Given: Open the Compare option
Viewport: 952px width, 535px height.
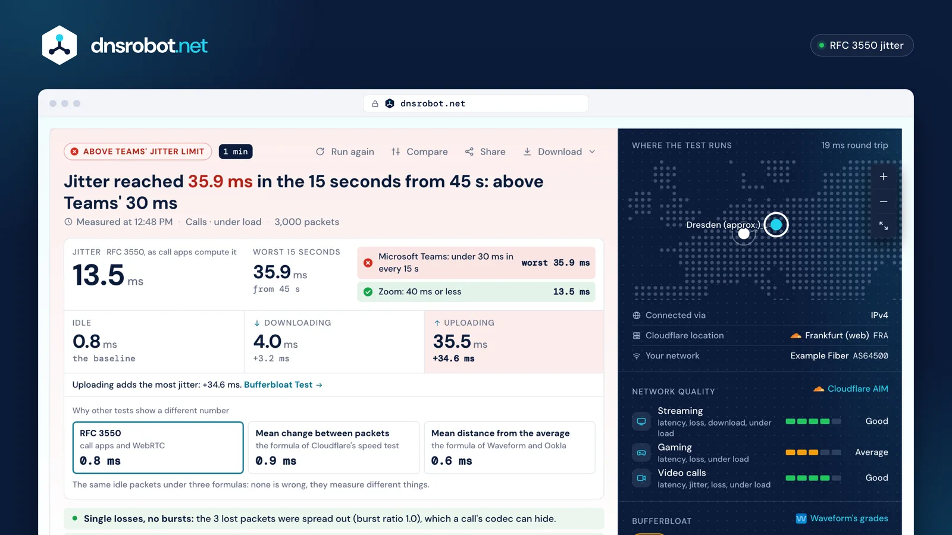Looking at the screenshot, I should click(419, 152).
